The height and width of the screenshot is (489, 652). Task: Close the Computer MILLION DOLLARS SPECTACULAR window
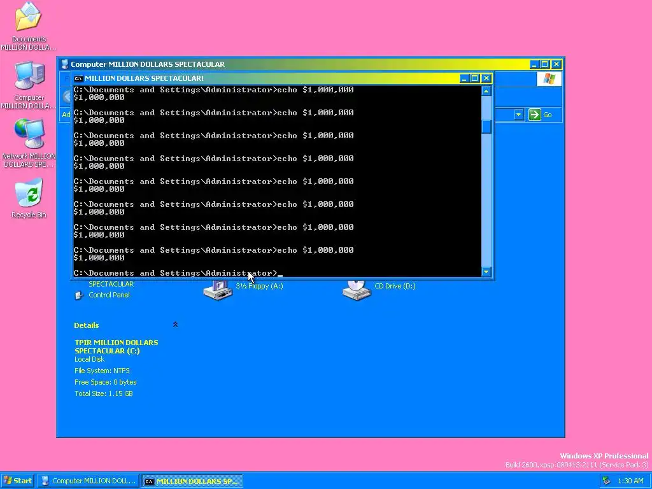click(x=556, y=64)
